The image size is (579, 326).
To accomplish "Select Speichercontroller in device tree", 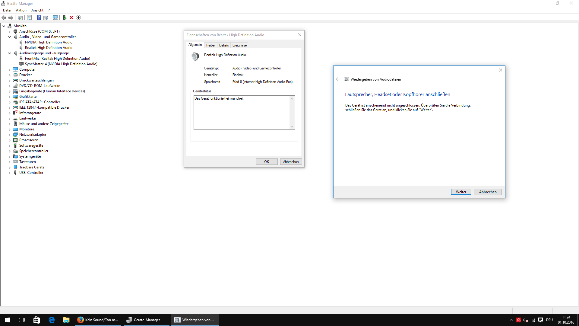I will tap(34, 151).
